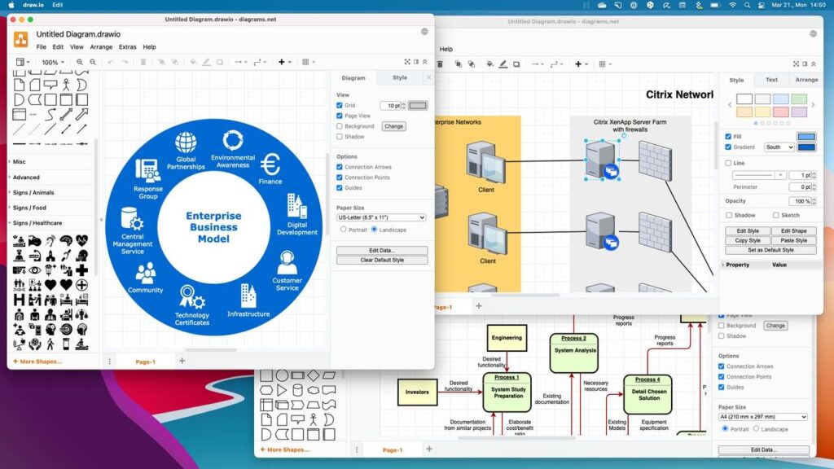
Task: Toggle format panel icon in front window toolbar
Action: coord(416,62)
